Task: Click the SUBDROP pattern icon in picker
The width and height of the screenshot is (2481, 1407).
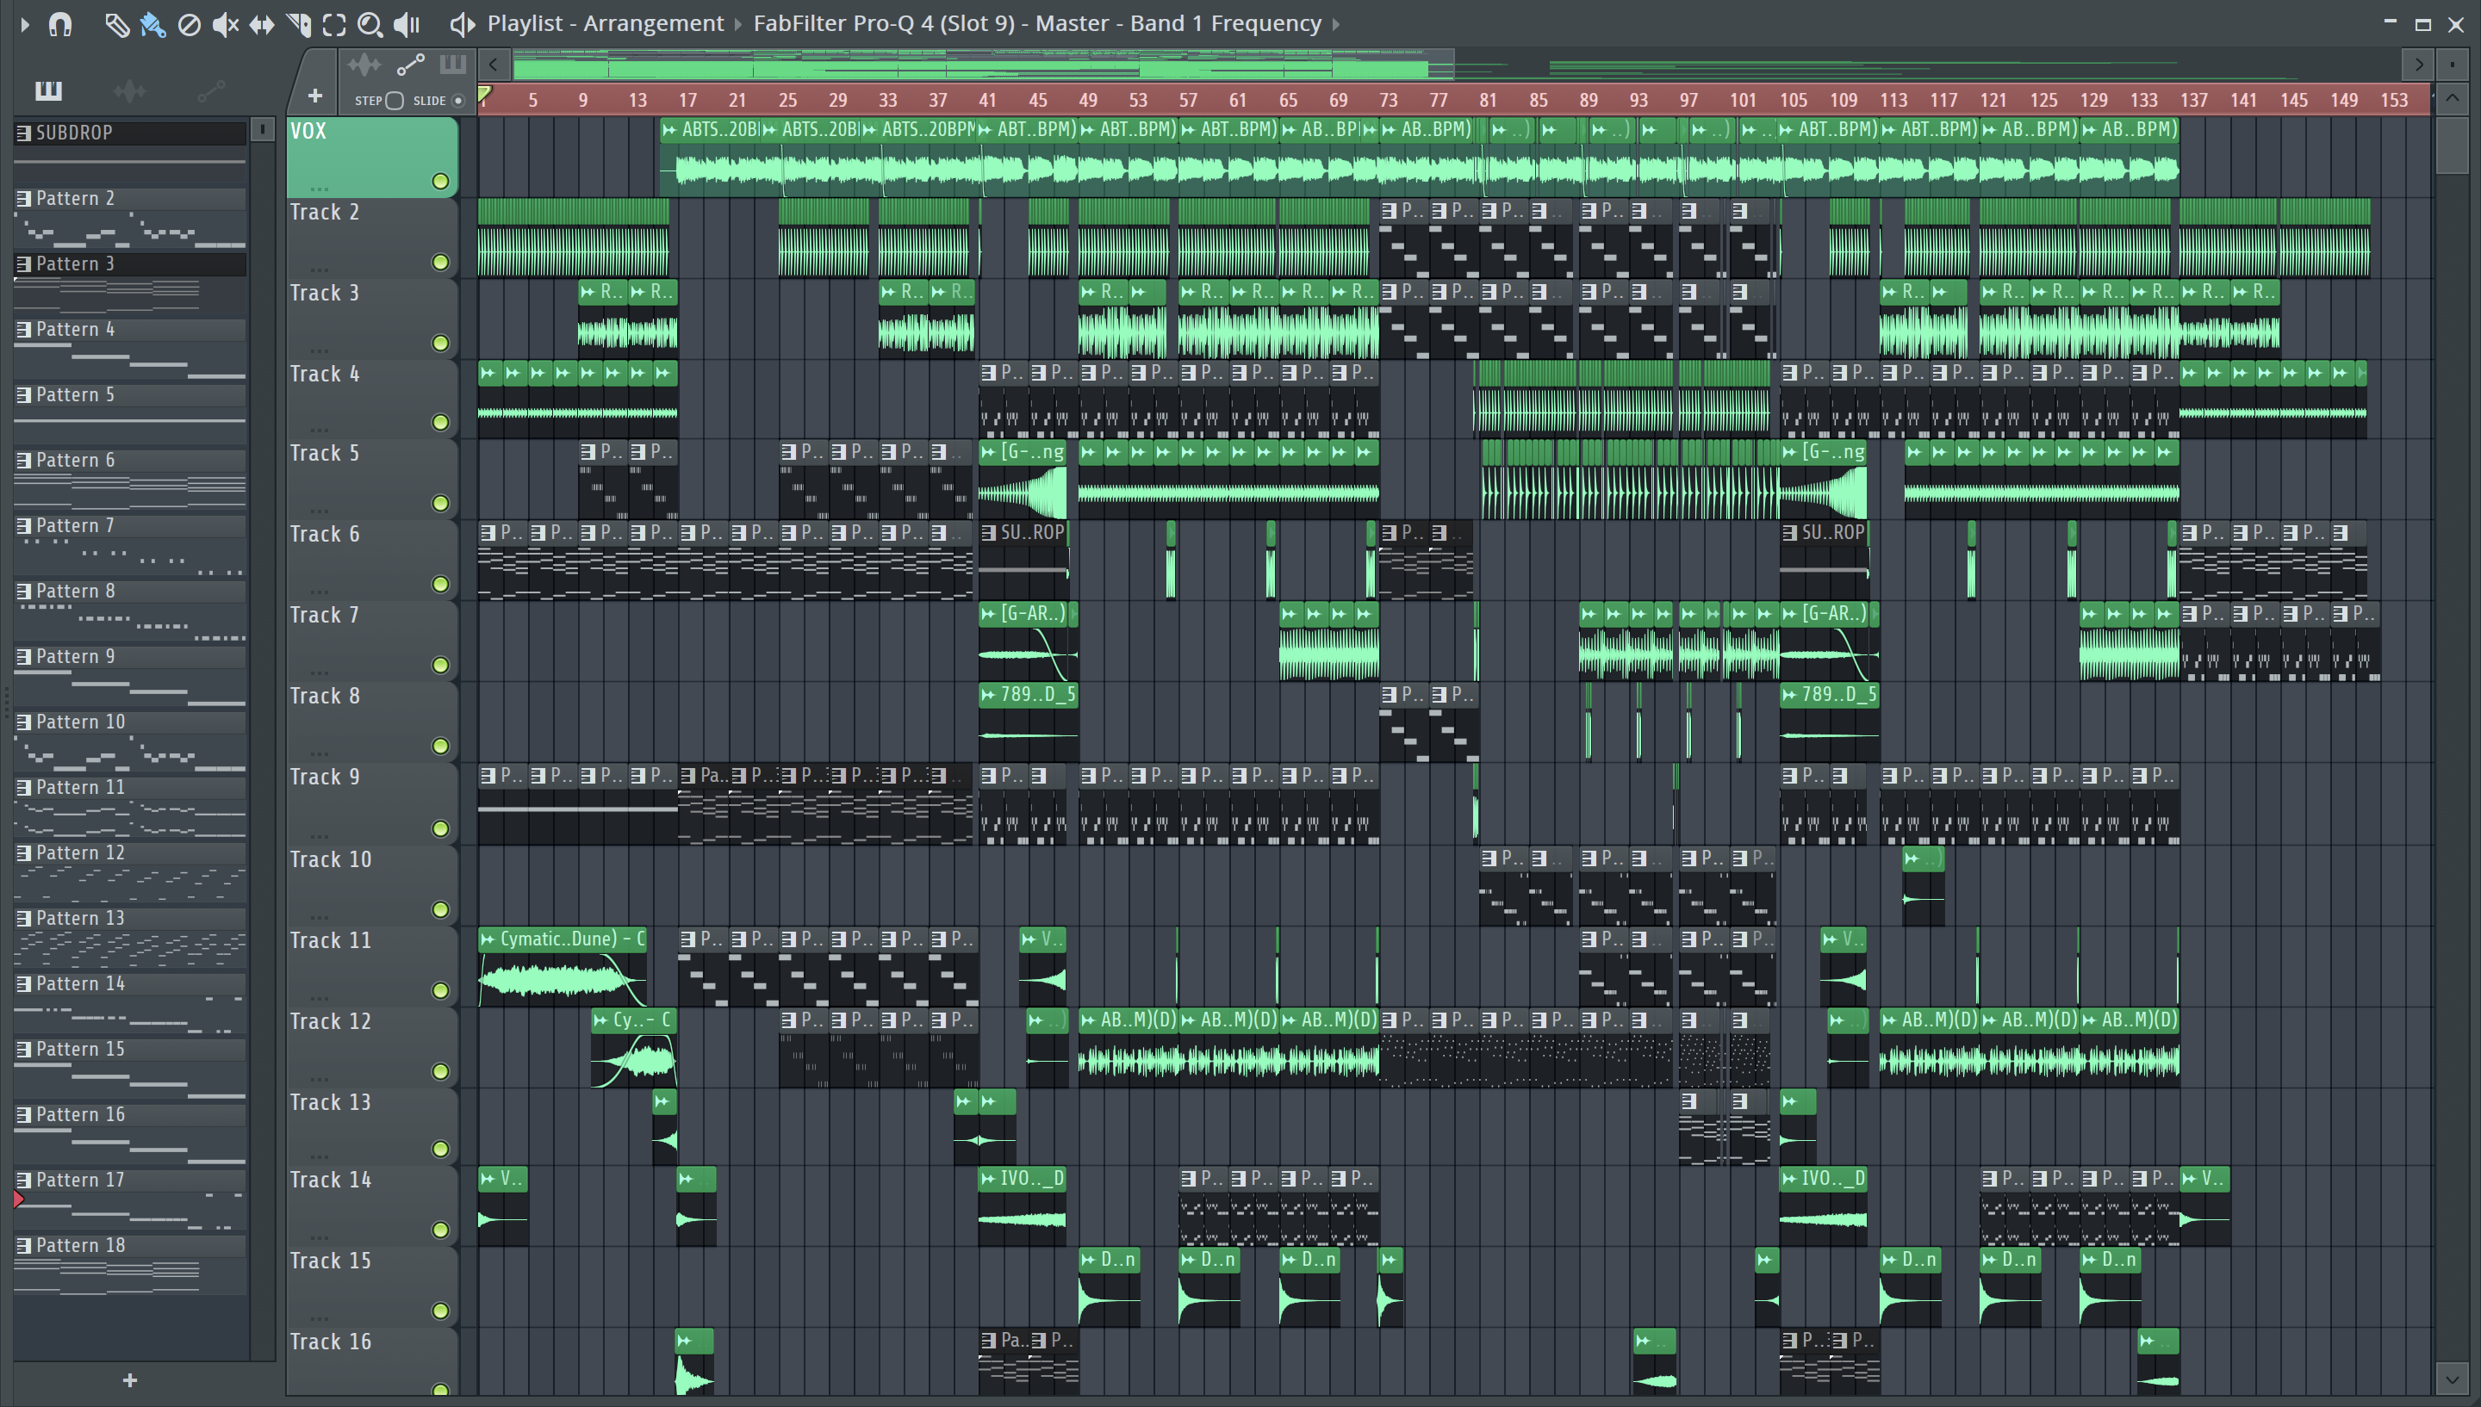Action: tap(24, 133)
